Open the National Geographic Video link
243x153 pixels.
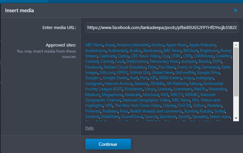click(146, 100)
